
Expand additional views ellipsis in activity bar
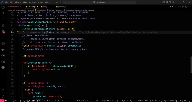[3, 73]
